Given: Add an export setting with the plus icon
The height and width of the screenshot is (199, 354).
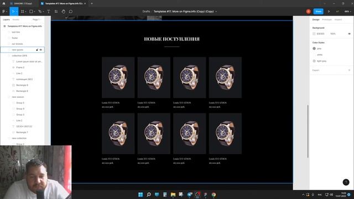Looking at the screenshot, I should coord(349,70).
